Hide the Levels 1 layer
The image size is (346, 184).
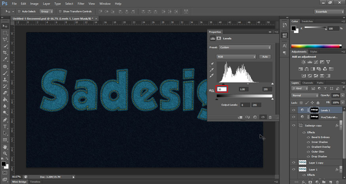pyautogui.click(x=293, y=110)
